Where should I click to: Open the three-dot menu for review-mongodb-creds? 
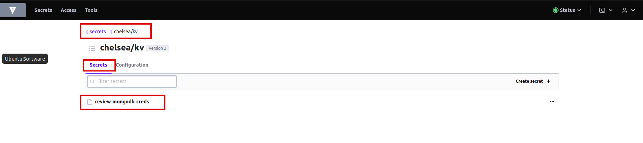click(x=552, y=102)
